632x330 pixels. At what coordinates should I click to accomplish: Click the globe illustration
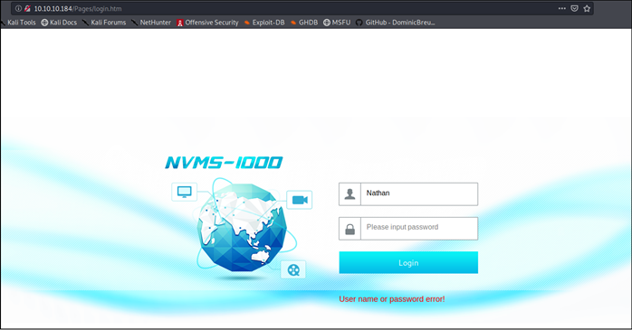pos(242,227)
